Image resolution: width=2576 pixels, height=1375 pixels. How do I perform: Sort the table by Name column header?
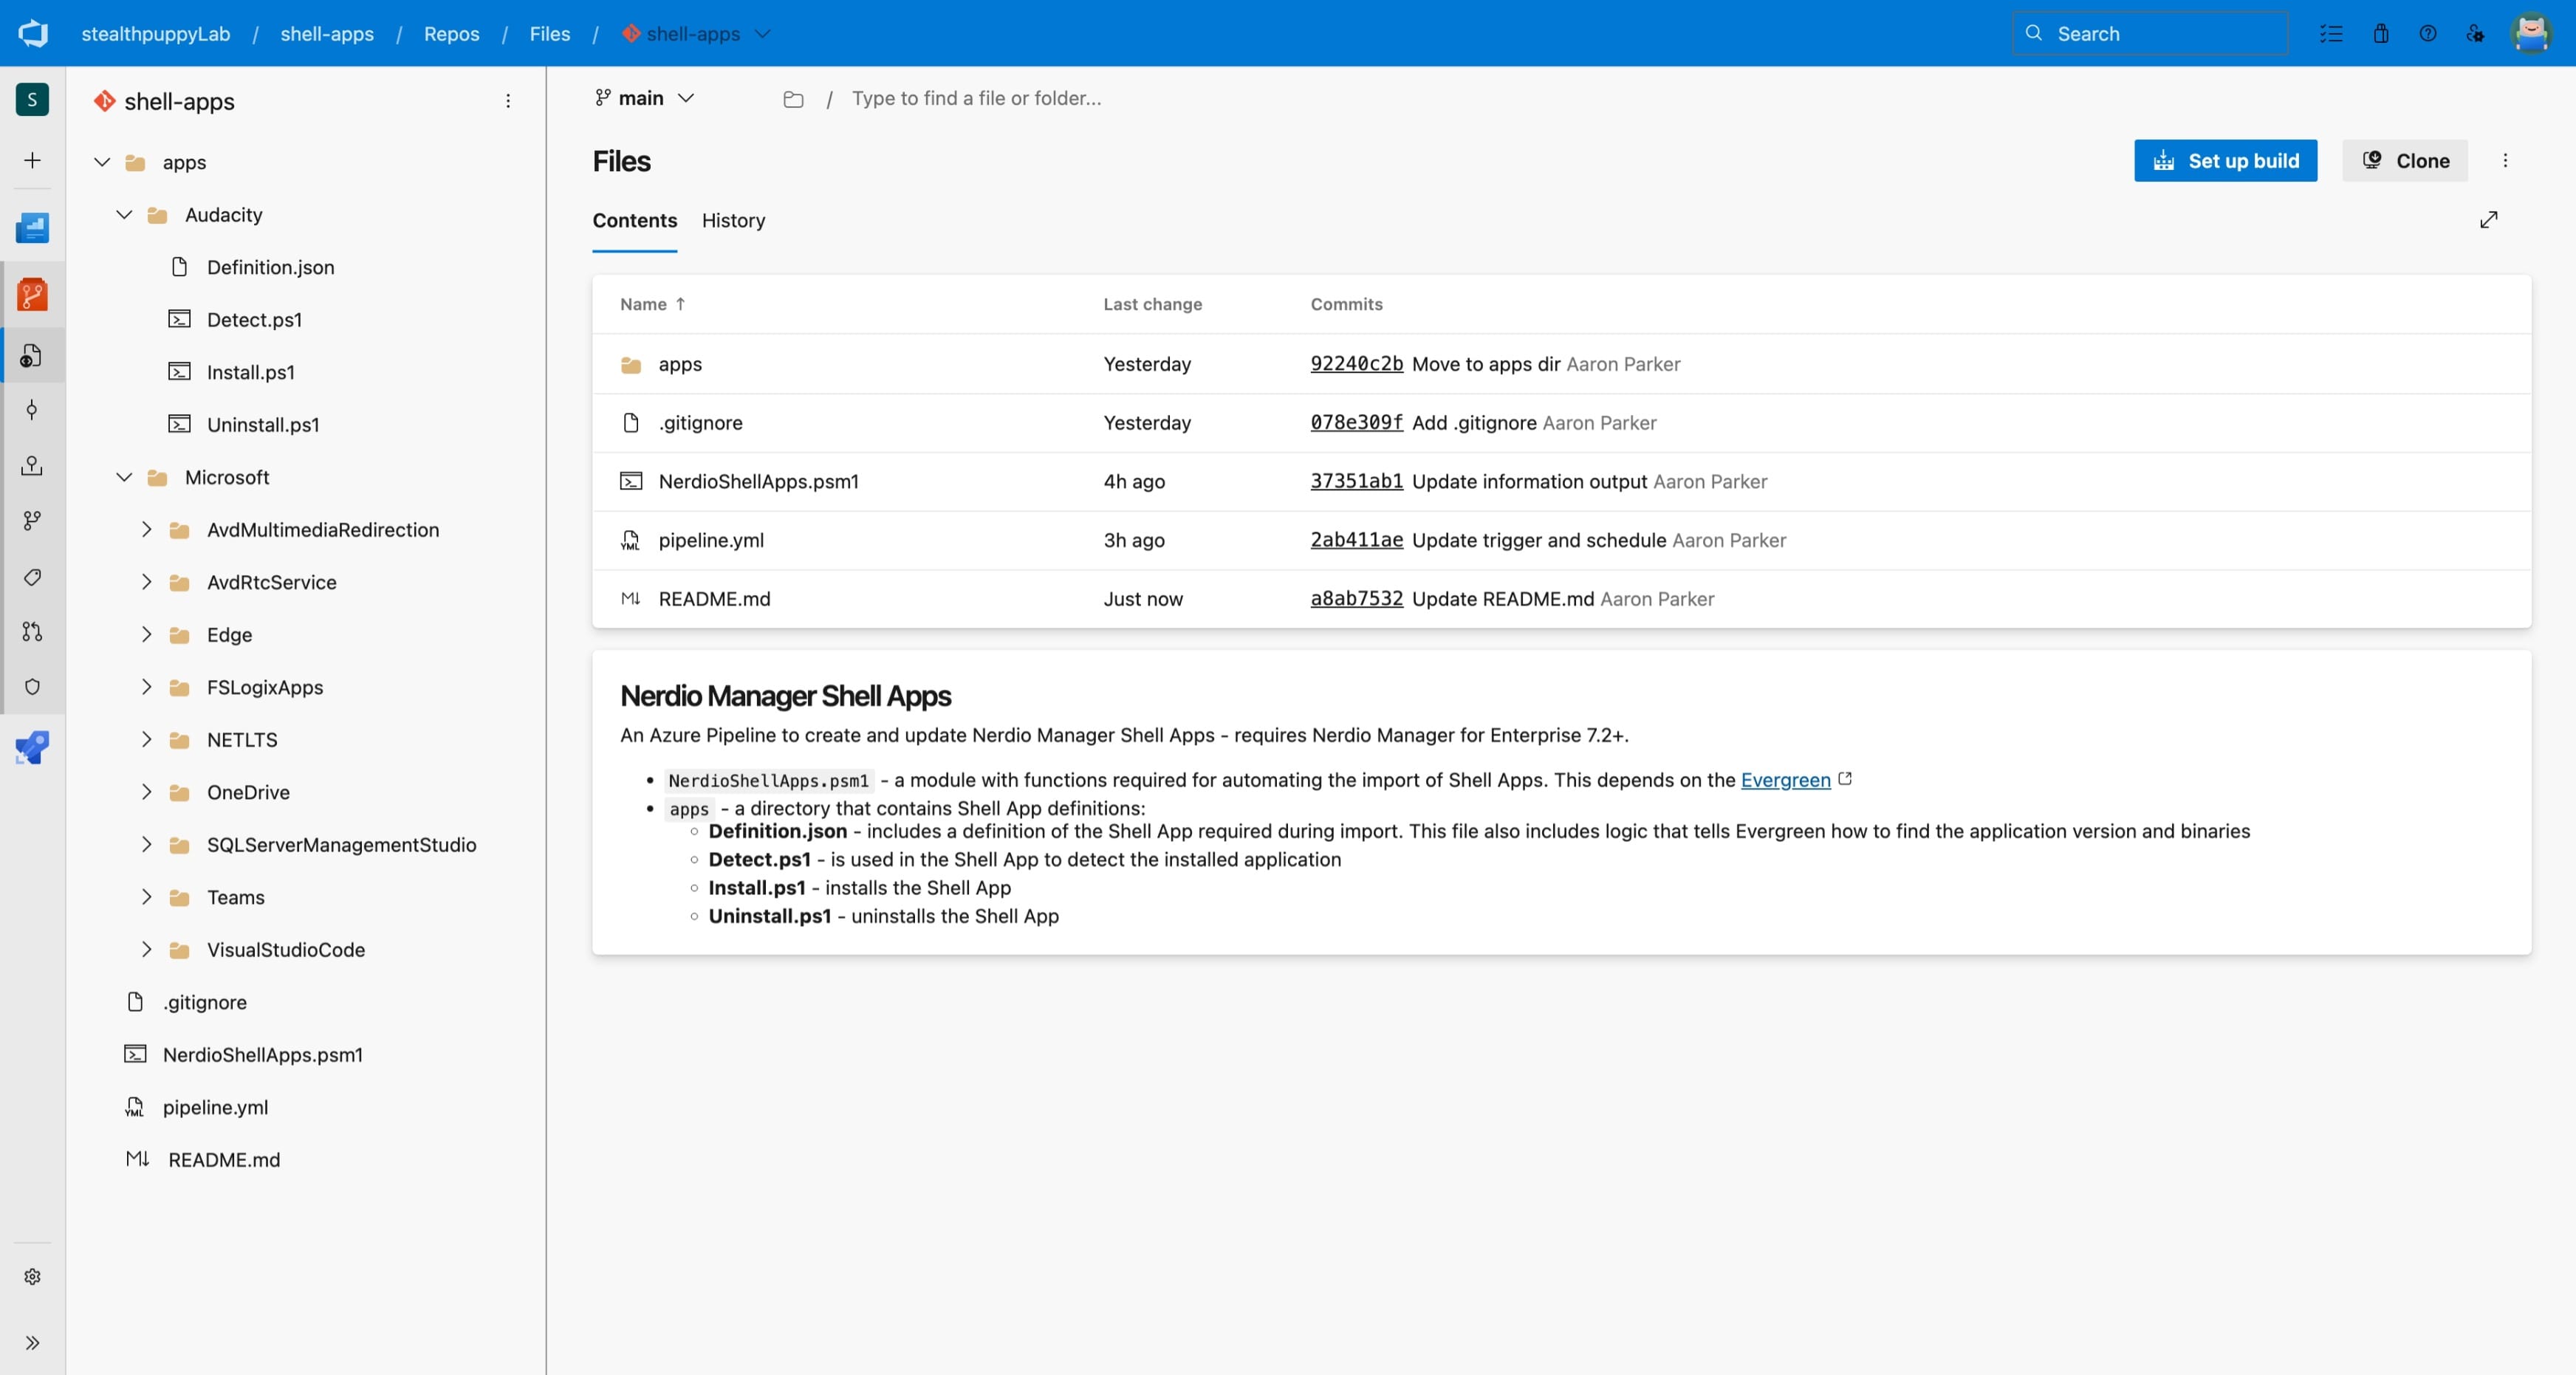652,304
